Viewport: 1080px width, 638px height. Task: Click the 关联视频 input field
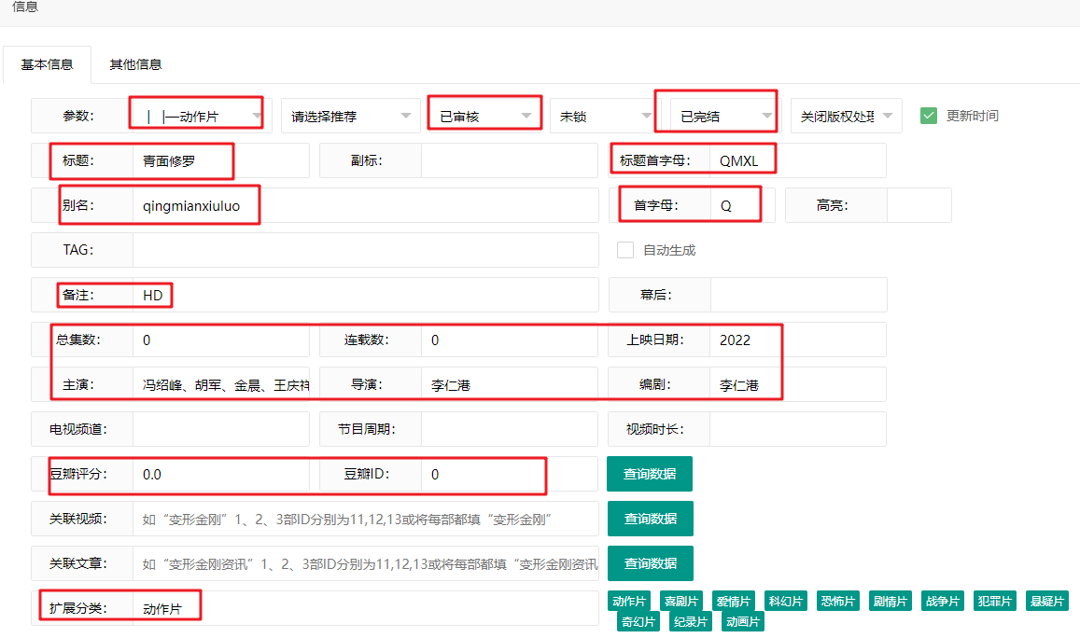tap(365, 519)
